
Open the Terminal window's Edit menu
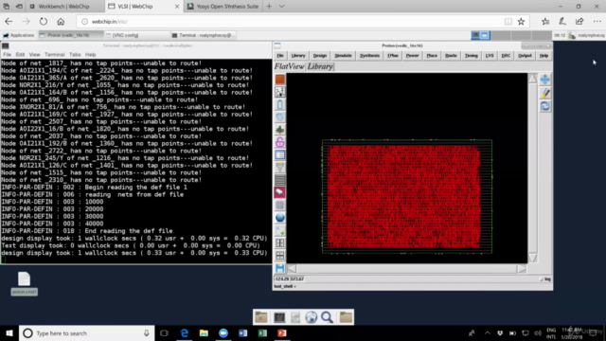[20, 55]
